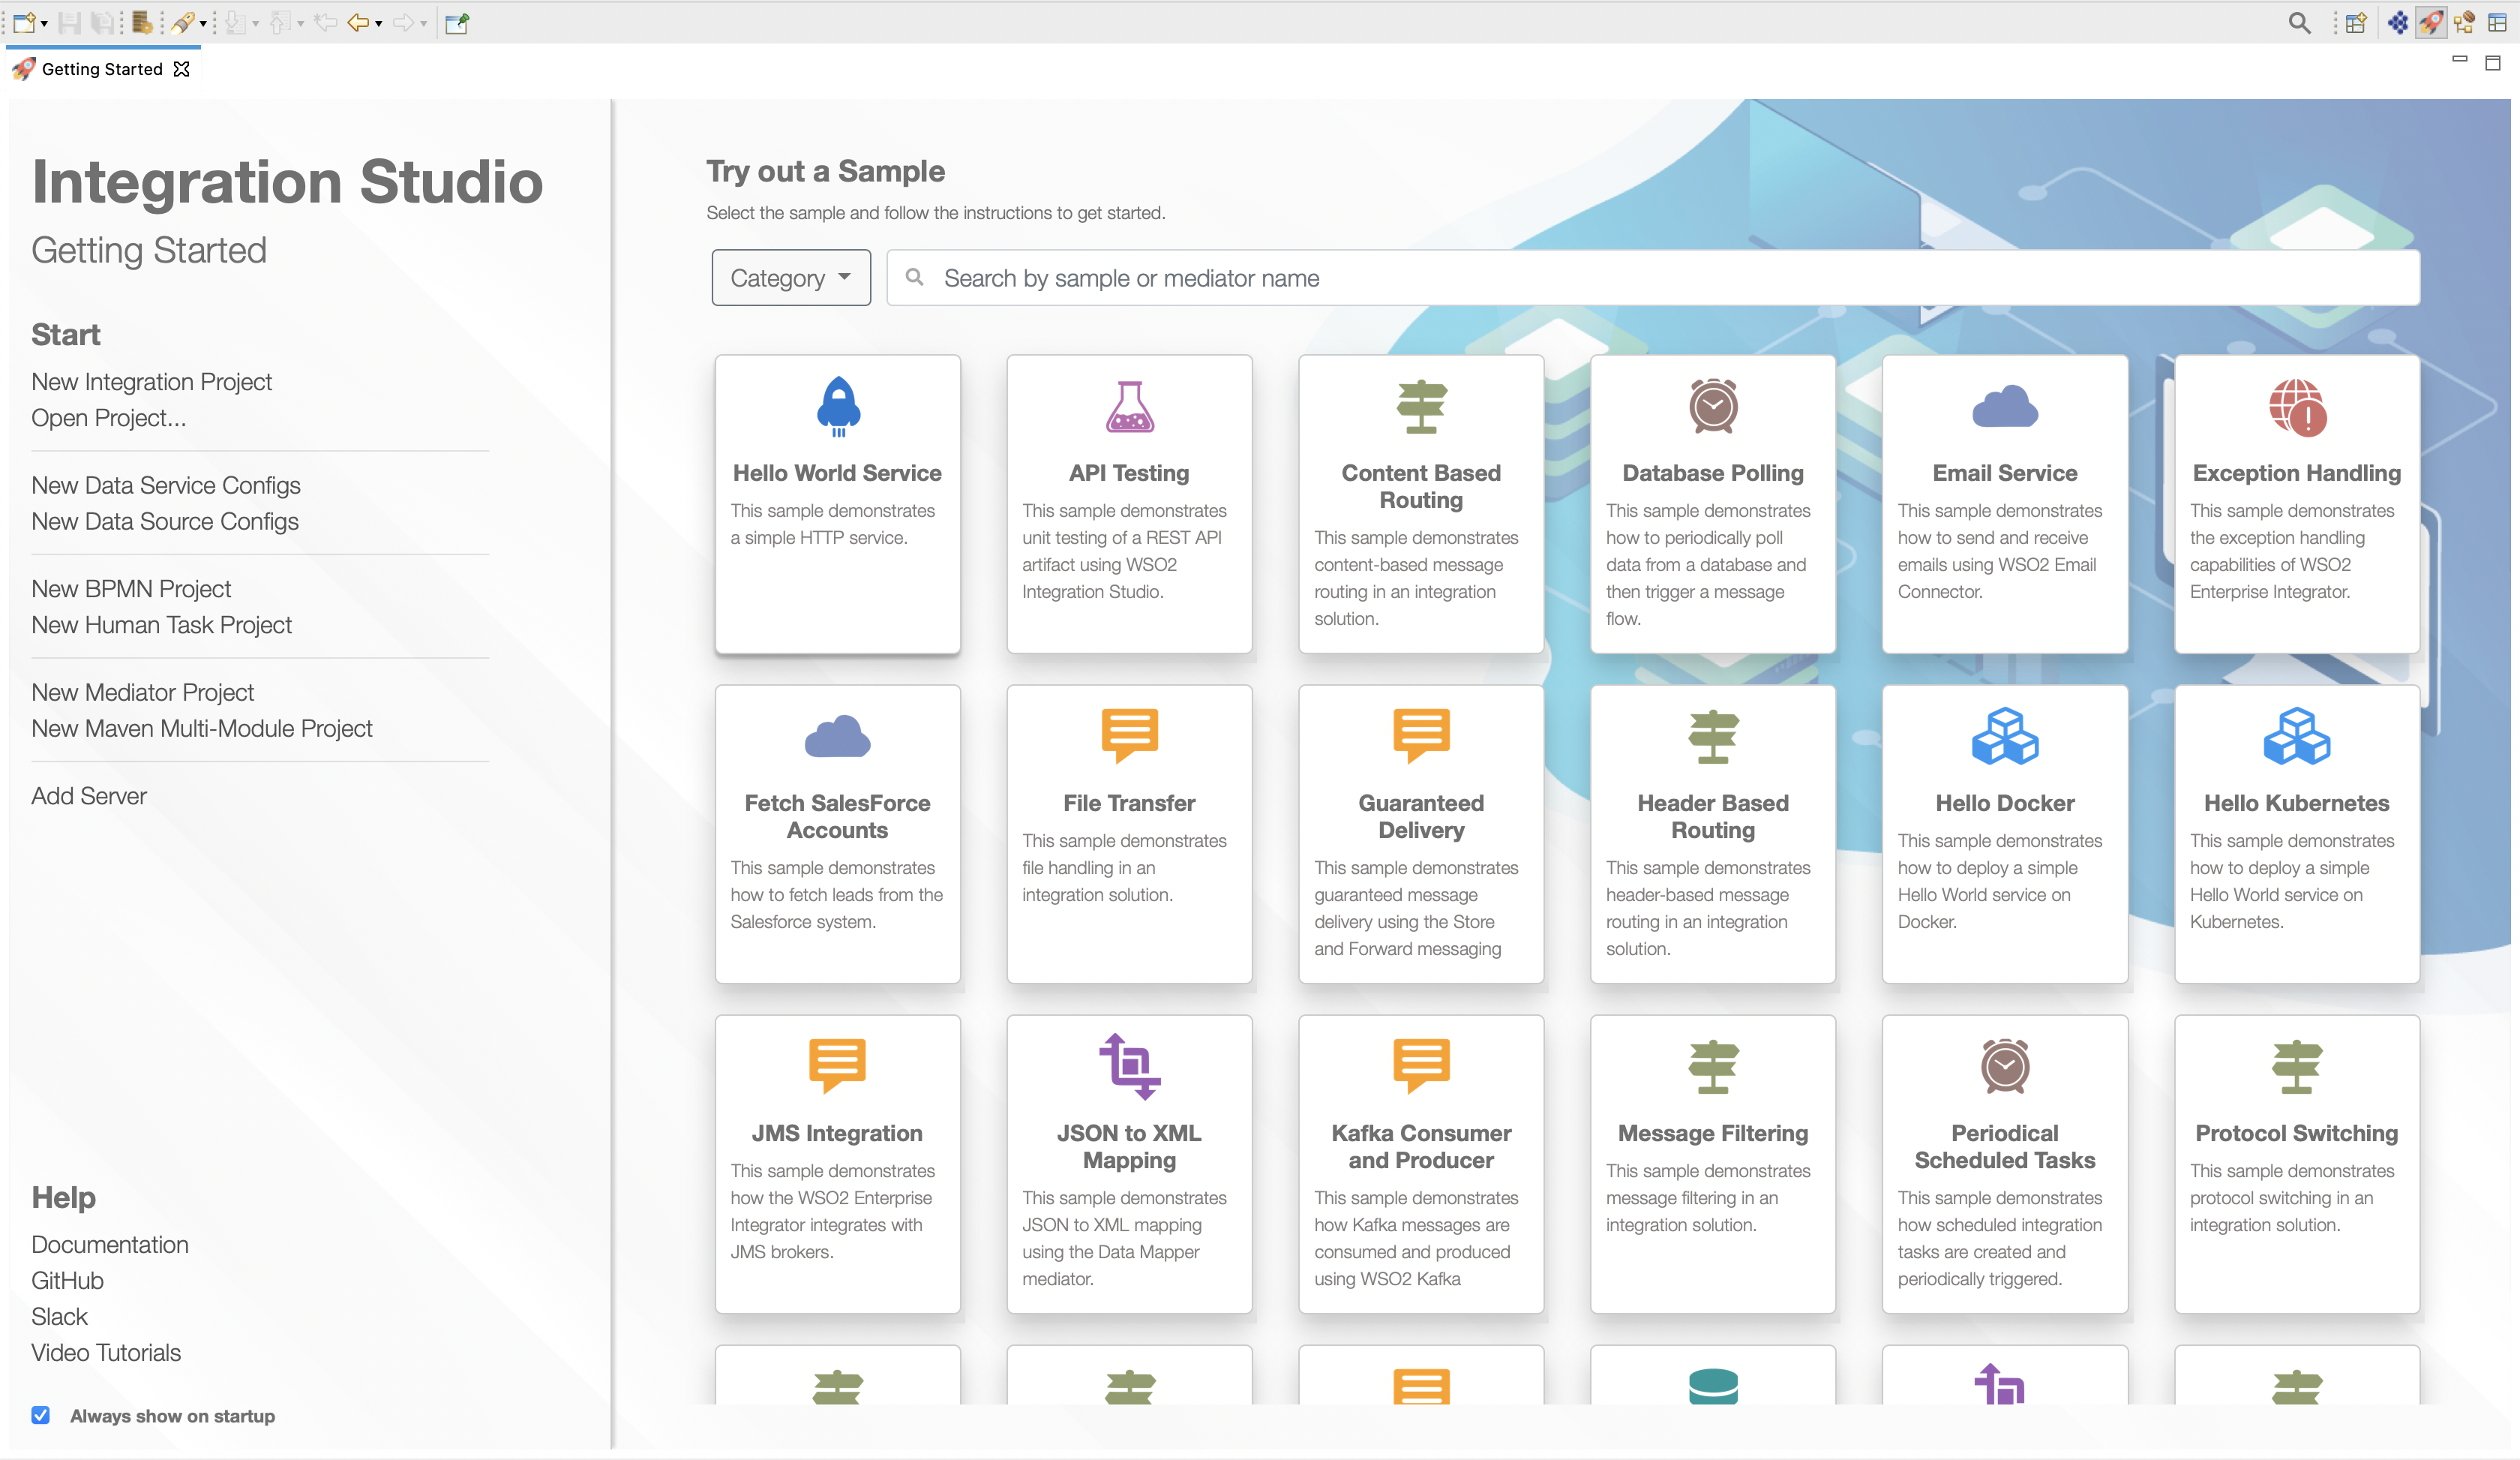The height and width of the screenshot is (1460, 2520).
Task: Expand the Previous Annotation dropdown arrow
Action: tap(300, 23)
